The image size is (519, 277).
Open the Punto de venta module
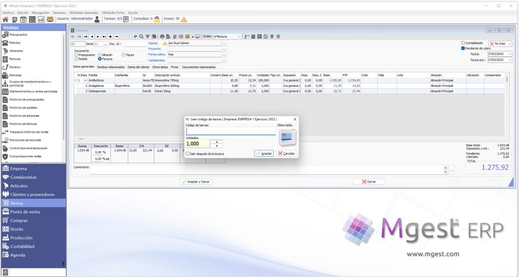click(x=25, y=212)
